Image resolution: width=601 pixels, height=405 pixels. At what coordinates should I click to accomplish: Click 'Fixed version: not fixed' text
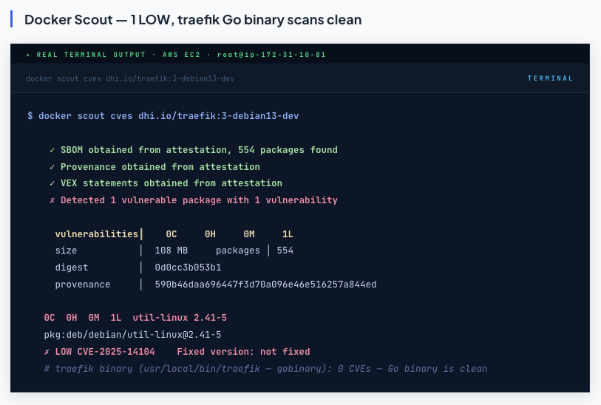pos(243,351)
